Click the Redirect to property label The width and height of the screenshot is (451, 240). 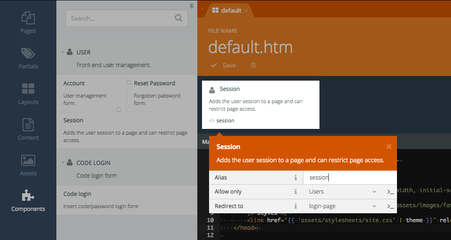click(229, 206)
